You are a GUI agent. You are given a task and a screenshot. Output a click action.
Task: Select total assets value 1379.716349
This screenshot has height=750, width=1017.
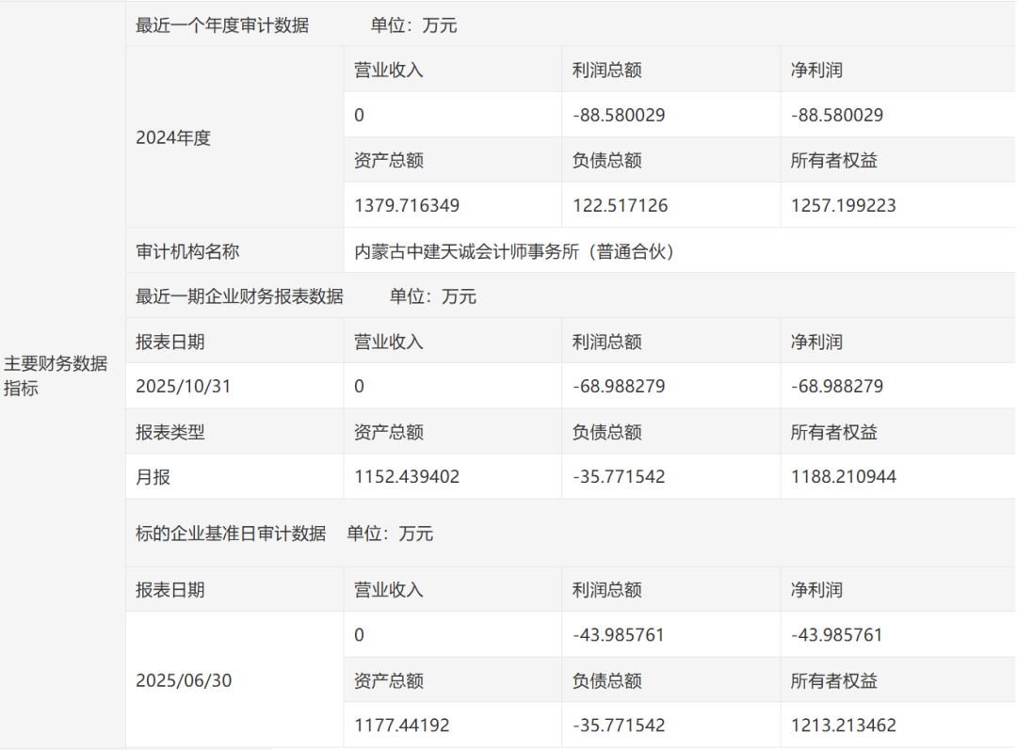407,205
